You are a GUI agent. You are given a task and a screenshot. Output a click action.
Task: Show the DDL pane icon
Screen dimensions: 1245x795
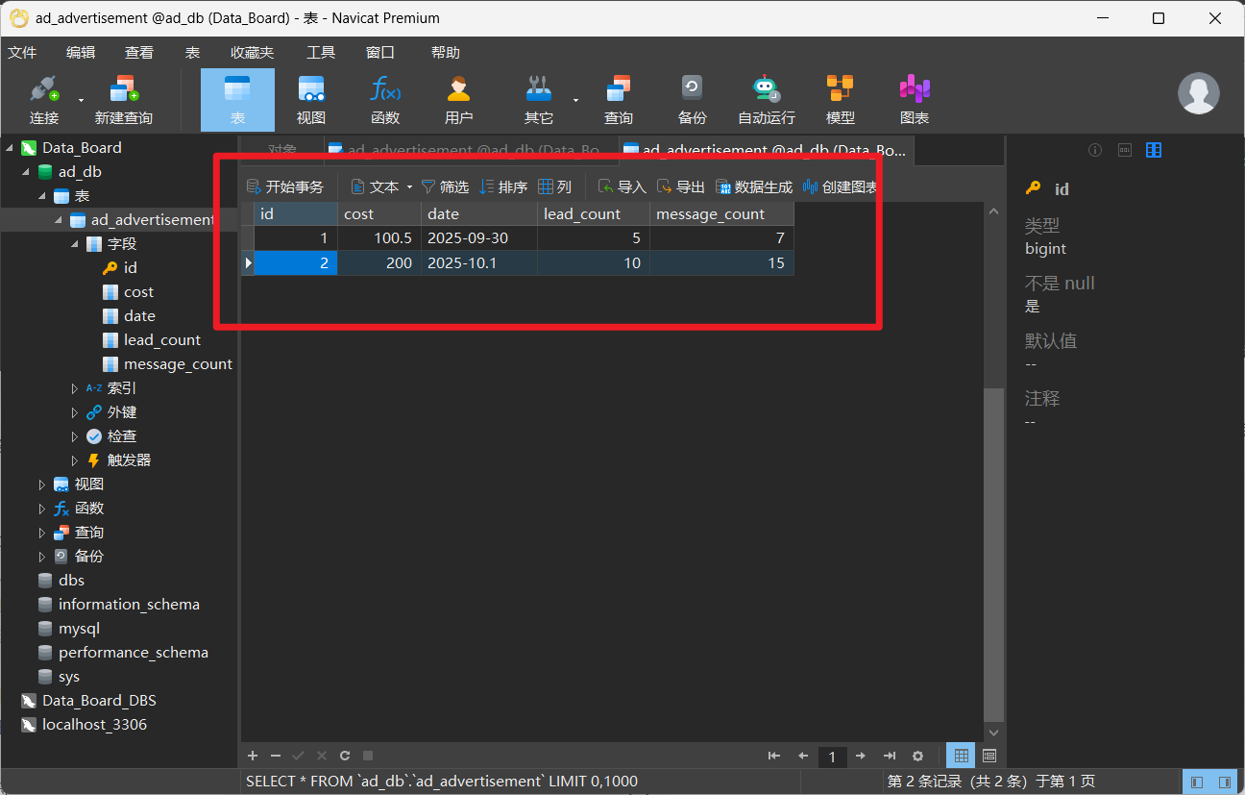pyautogui.click(x=1125, y=150)
